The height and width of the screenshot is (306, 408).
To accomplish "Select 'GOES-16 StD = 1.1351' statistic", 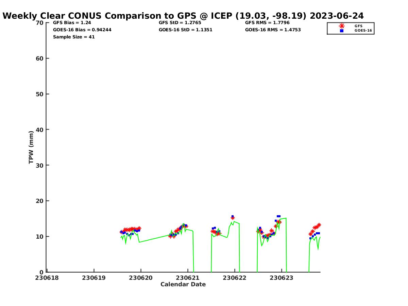I will (x=185, y=30).
